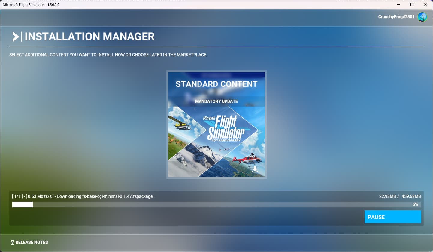Click the download arrow icon on the content card
Image resolution: width=433 pixels, height=252 pixels.
point(255,169)
